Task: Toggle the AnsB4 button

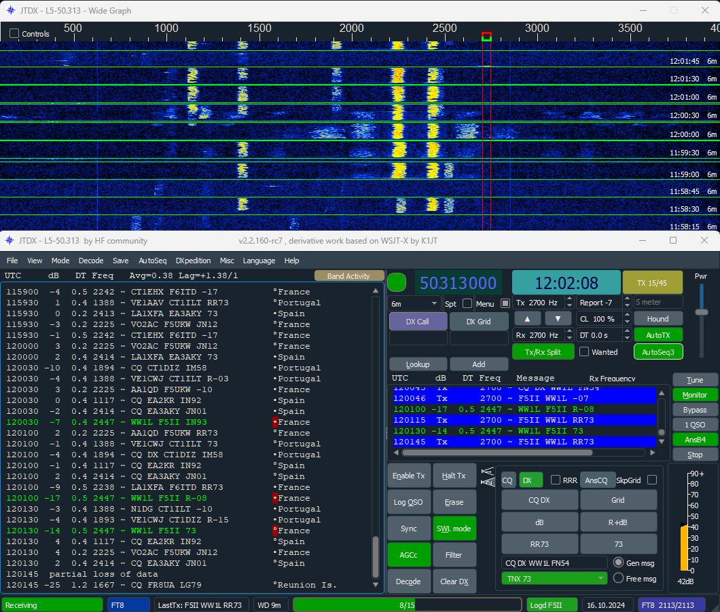Action: 694,440
